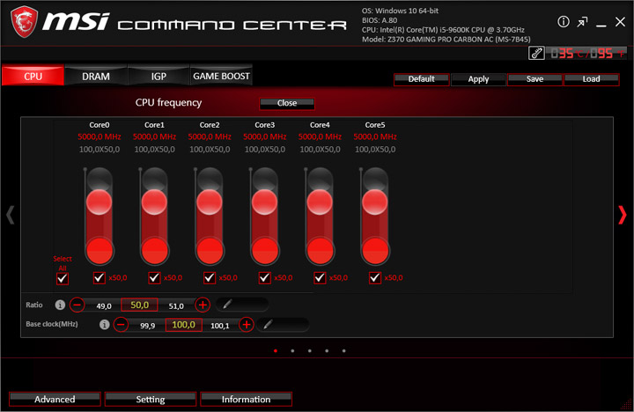Uncheck the Core3 x50,0 checkbox
Viewport: 634px width, 412px height.
point(264,278)
